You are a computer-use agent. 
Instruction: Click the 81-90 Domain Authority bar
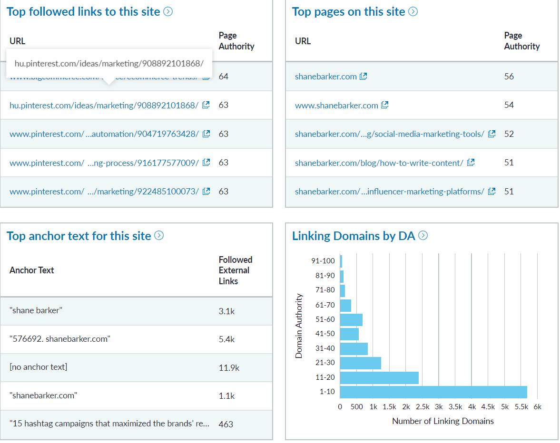pos(342,277)
